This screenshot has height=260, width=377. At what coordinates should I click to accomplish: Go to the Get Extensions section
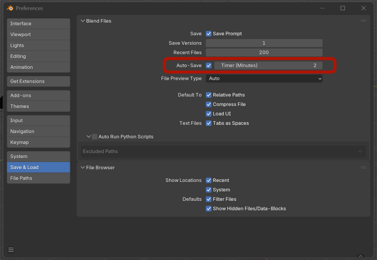coord(38,81)
